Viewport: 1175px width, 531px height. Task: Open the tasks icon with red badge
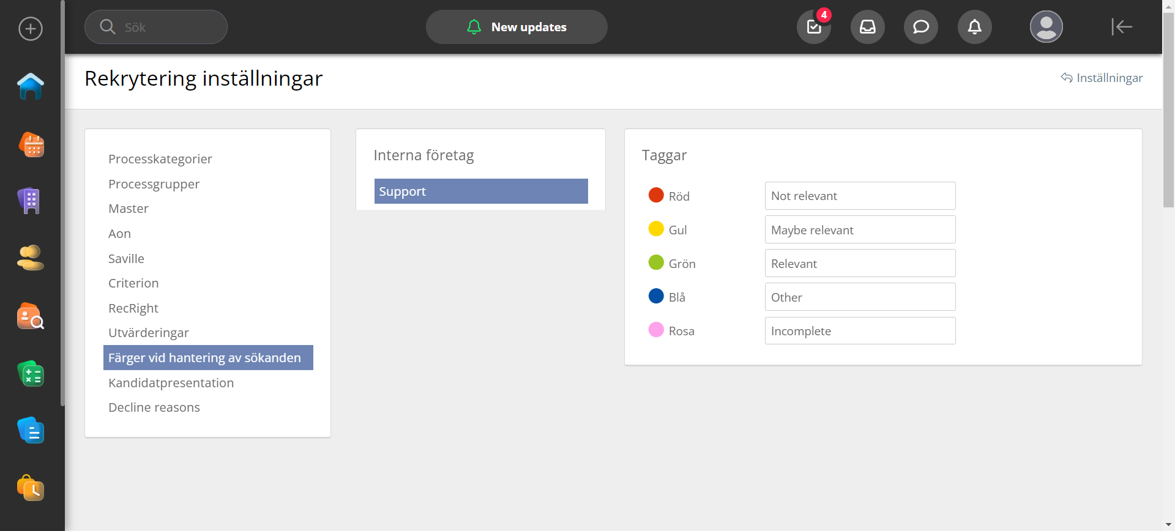click(x=814, y=27)
